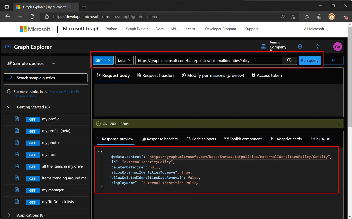Expand the Developer Program nav menu
Screen dimensions: 352x219
(x=223, y=29)
